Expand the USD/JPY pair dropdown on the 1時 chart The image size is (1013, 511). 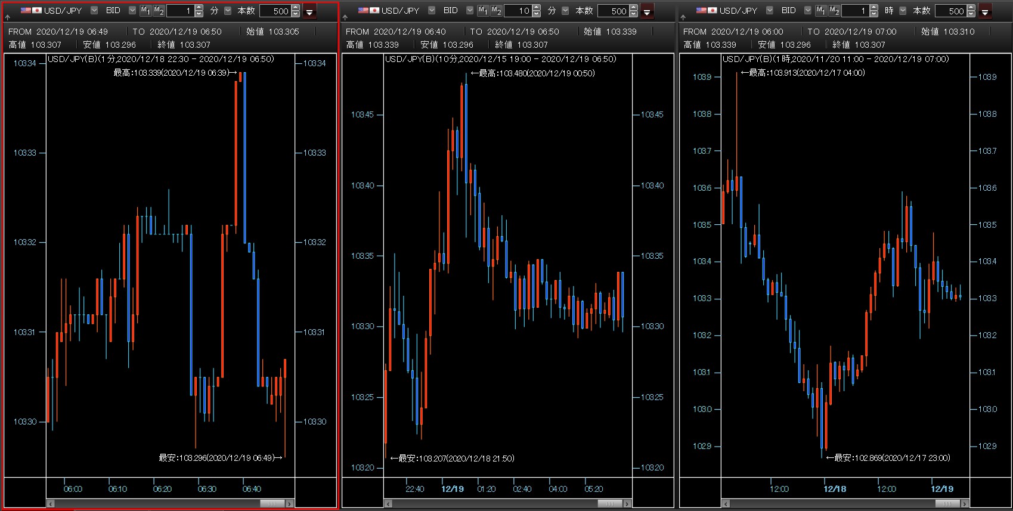769,10
